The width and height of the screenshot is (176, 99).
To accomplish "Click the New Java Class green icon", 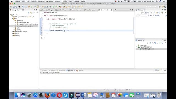I will click(32, 7).
